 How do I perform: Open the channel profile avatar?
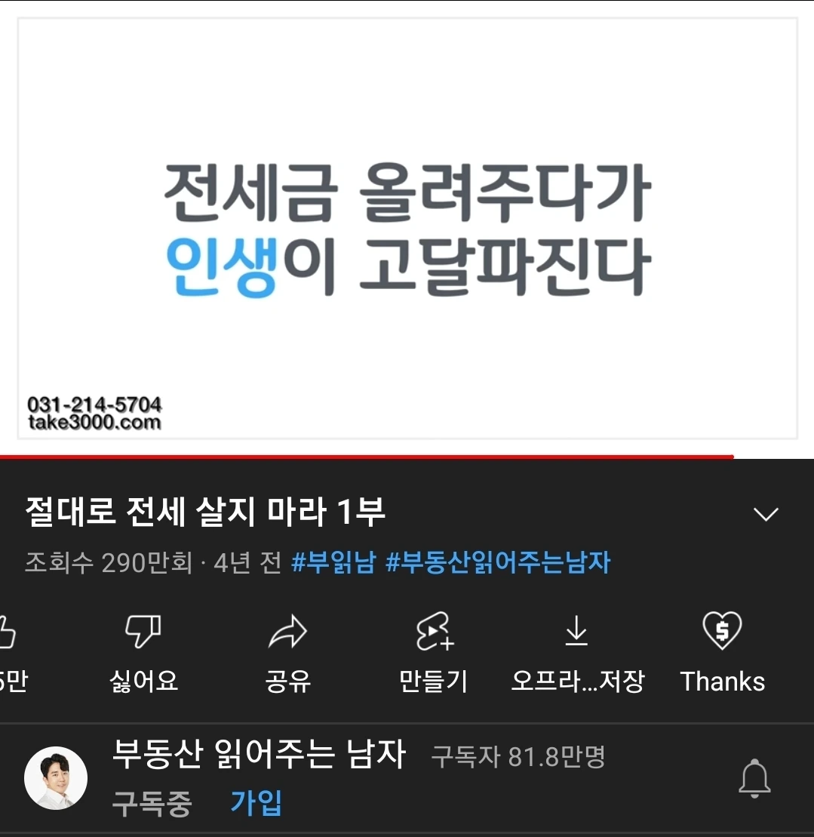click(56, 777)
